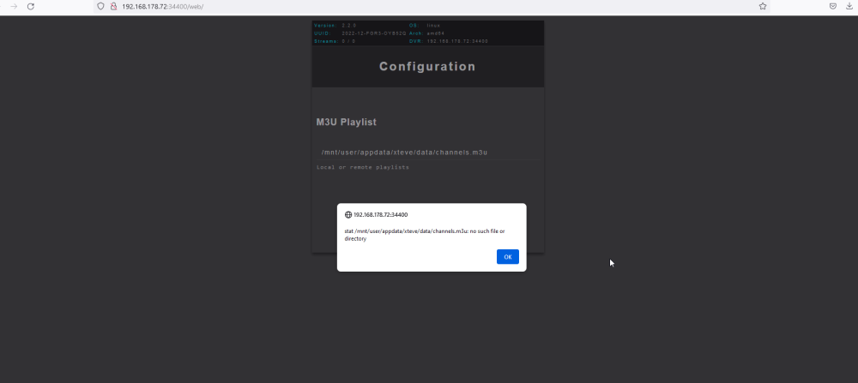Click the 'Configuration' heading
Image resolution: width=858 pixels, height=383 pixels.
coord(427,67)
